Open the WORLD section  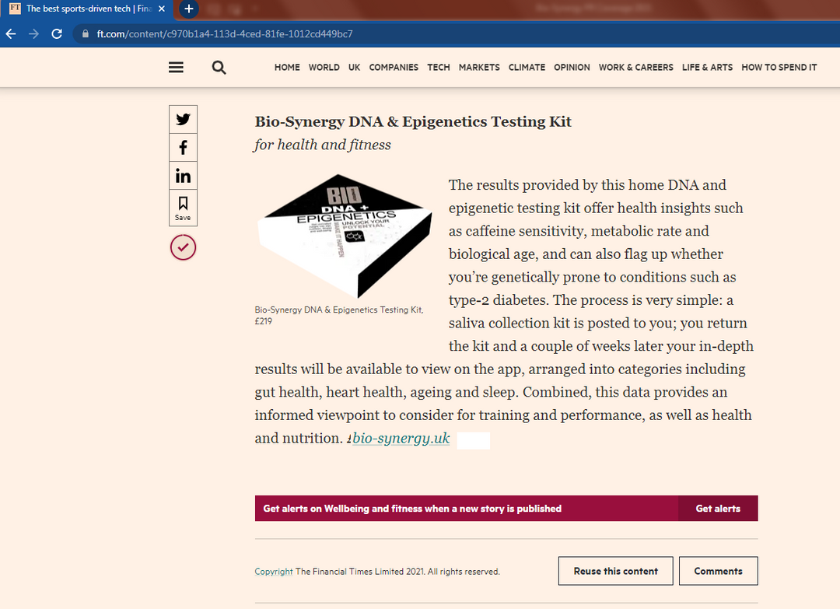(324, 68)
